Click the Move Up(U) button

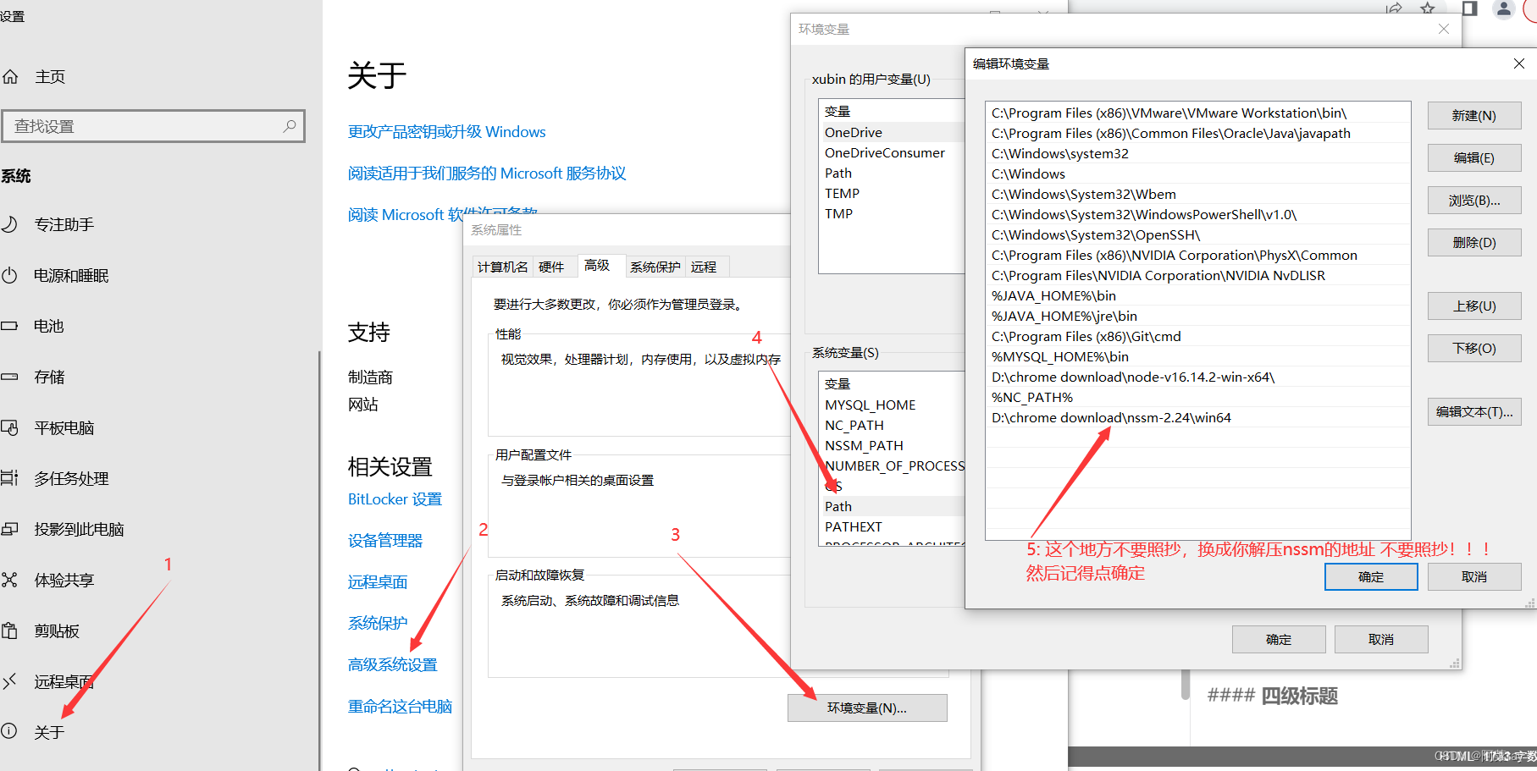1474,306
